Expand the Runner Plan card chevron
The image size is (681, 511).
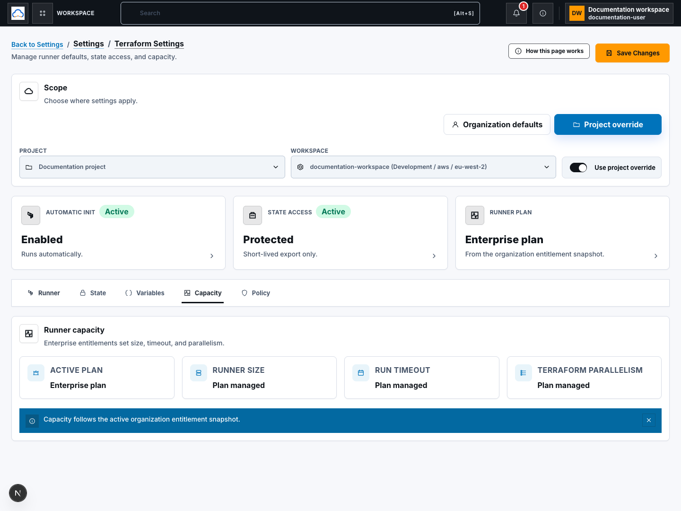656,256
